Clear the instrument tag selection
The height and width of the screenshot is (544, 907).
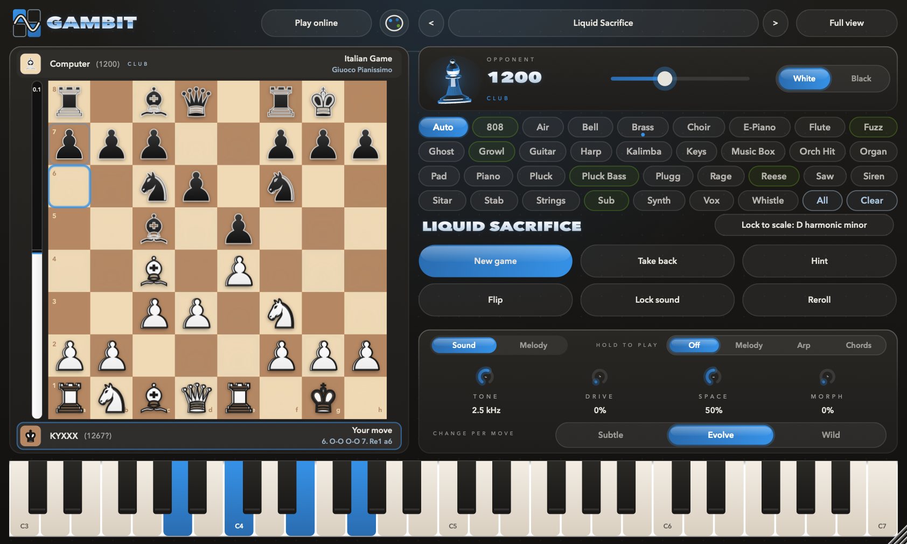pos(871,200)
